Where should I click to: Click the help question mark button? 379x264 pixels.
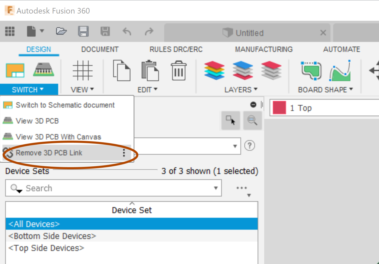[249, 145]
